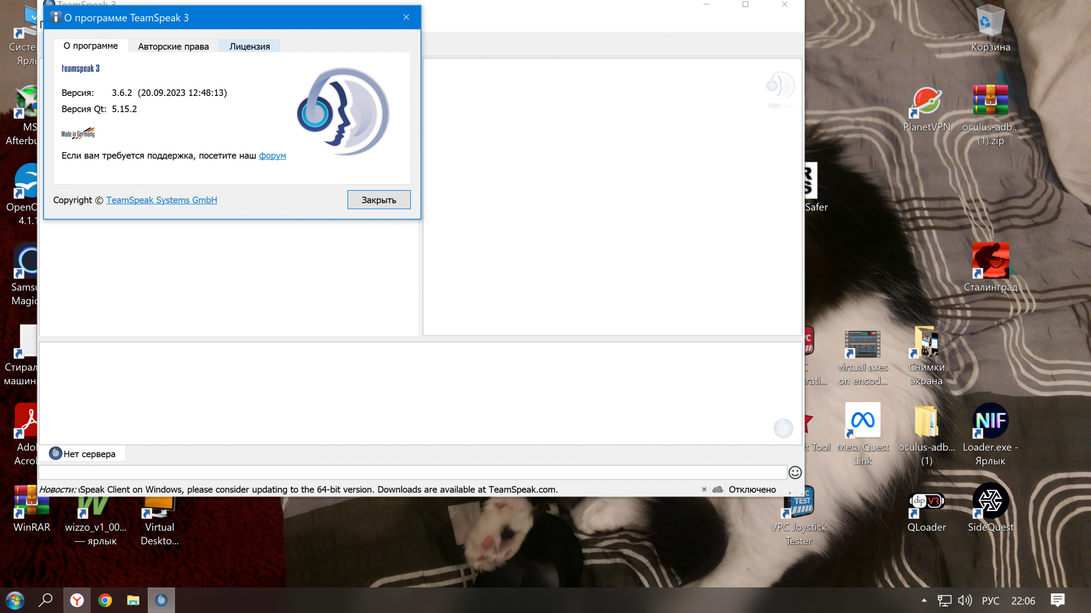Dismiss the news ticker close icon
This screenshot has width=1091, height=613.
(x=704, y=489)
